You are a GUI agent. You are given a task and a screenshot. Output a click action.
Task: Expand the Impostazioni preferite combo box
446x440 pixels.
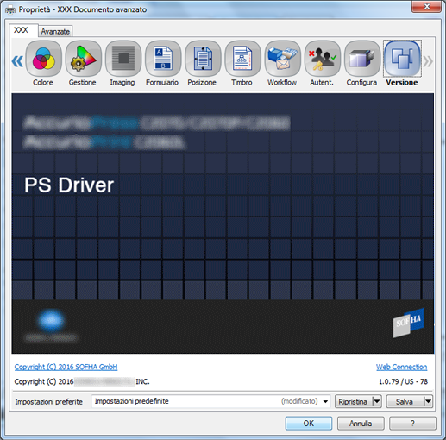(210, 401)
